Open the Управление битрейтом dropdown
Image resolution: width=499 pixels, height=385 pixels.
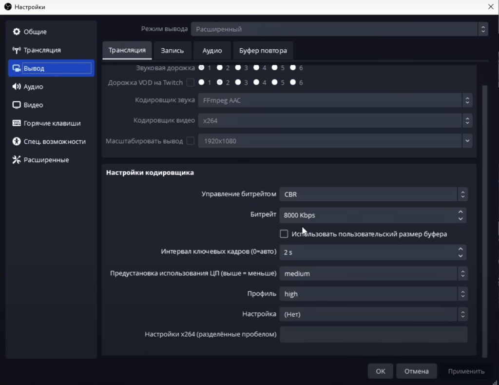point(373,194)
